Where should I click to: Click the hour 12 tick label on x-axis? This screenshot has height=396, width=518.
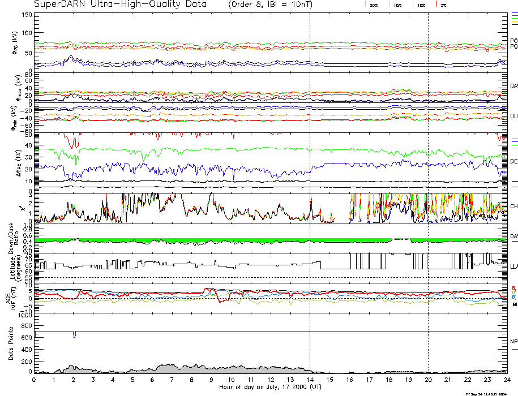pos(271,380)
